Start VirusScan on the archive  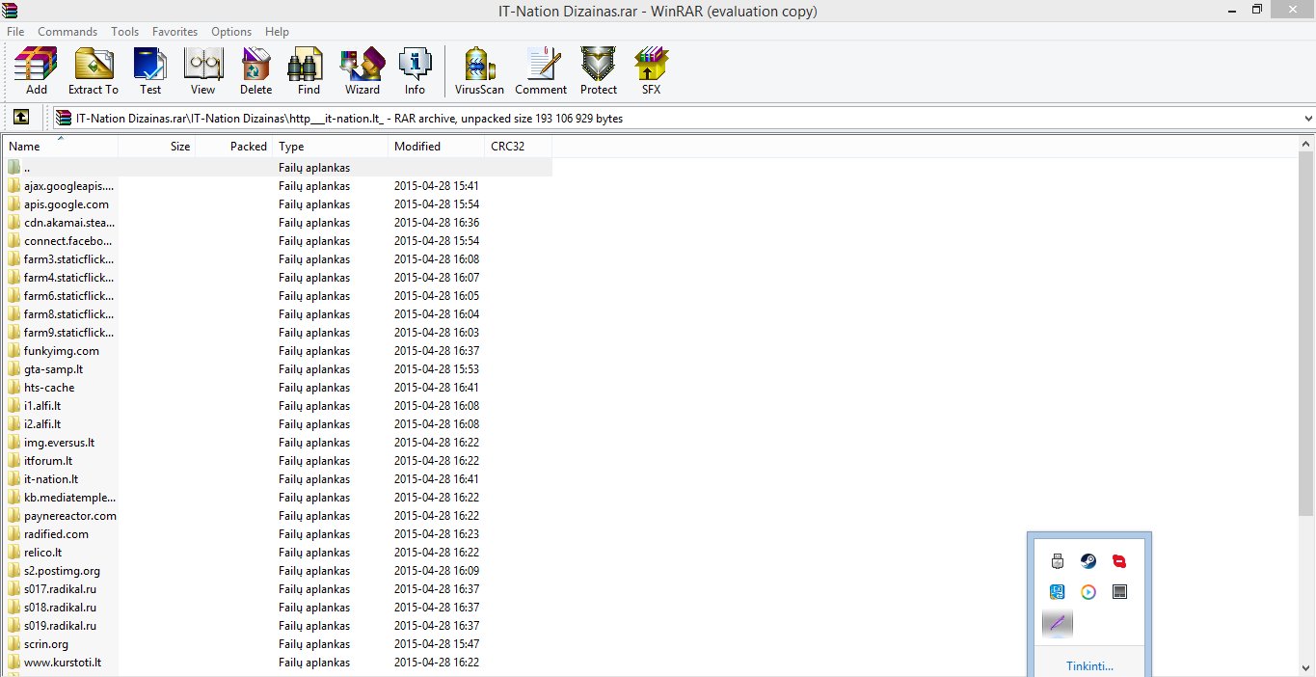(479, 70)
